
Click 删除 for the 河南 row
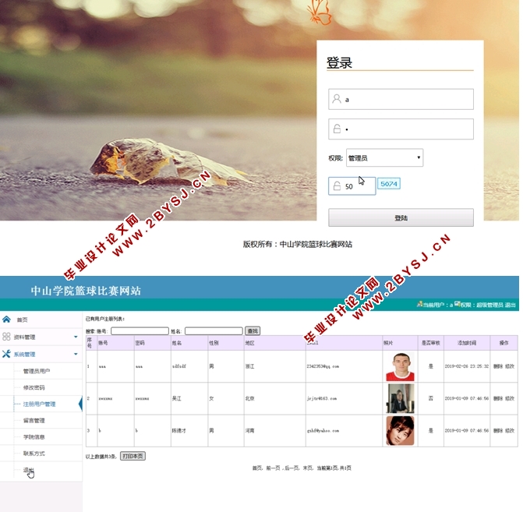pyautogui.click(x=498, y=431)
